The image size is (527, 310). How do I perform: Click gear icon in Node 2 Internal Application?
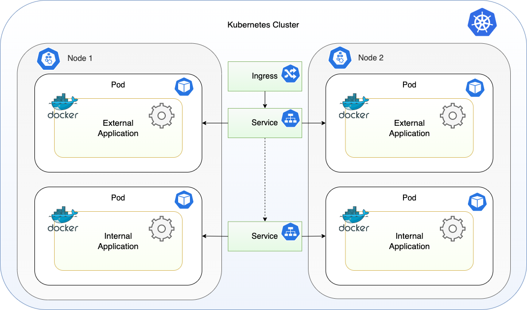pyautogui.click(x=453, y=229)
